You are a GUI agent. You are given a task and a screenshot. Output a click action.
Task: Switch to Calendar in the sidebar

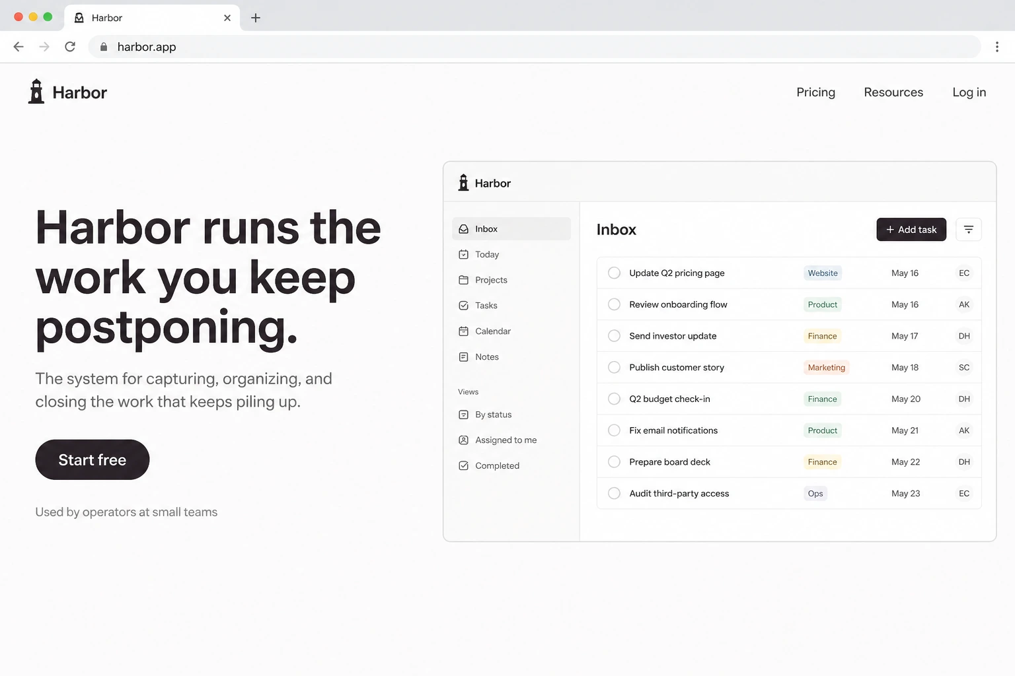click(511, 331)
